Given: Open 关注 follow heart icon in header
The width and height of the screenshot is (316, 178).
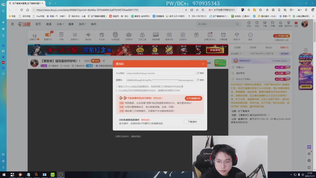Looking at the screenshot, I should pos(257,24).
